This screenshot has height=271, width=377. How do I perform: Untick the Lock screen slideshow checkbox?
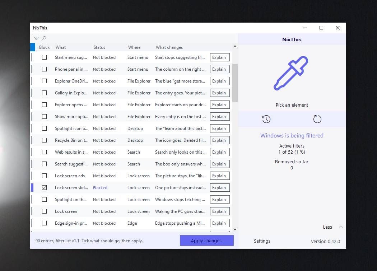[44, 188]
